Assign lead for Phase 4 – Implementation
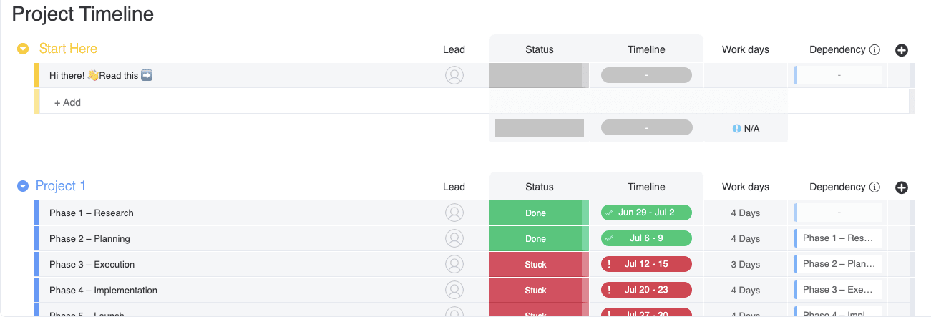This screenshot has width=931, height=322. coord(454,291)
